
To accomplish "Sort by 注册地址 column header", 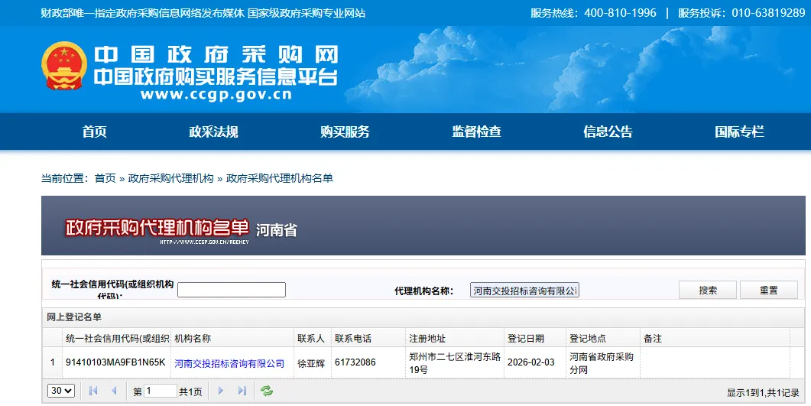I will pos(455,338).
